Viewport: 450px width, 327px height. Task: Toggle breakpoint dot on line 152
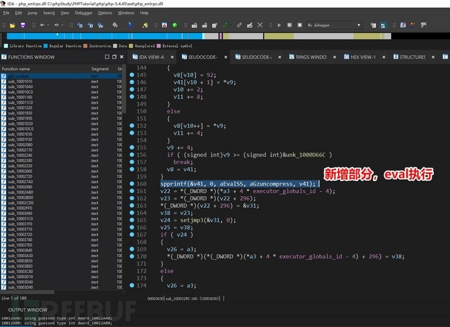click(x=132, y=126)
